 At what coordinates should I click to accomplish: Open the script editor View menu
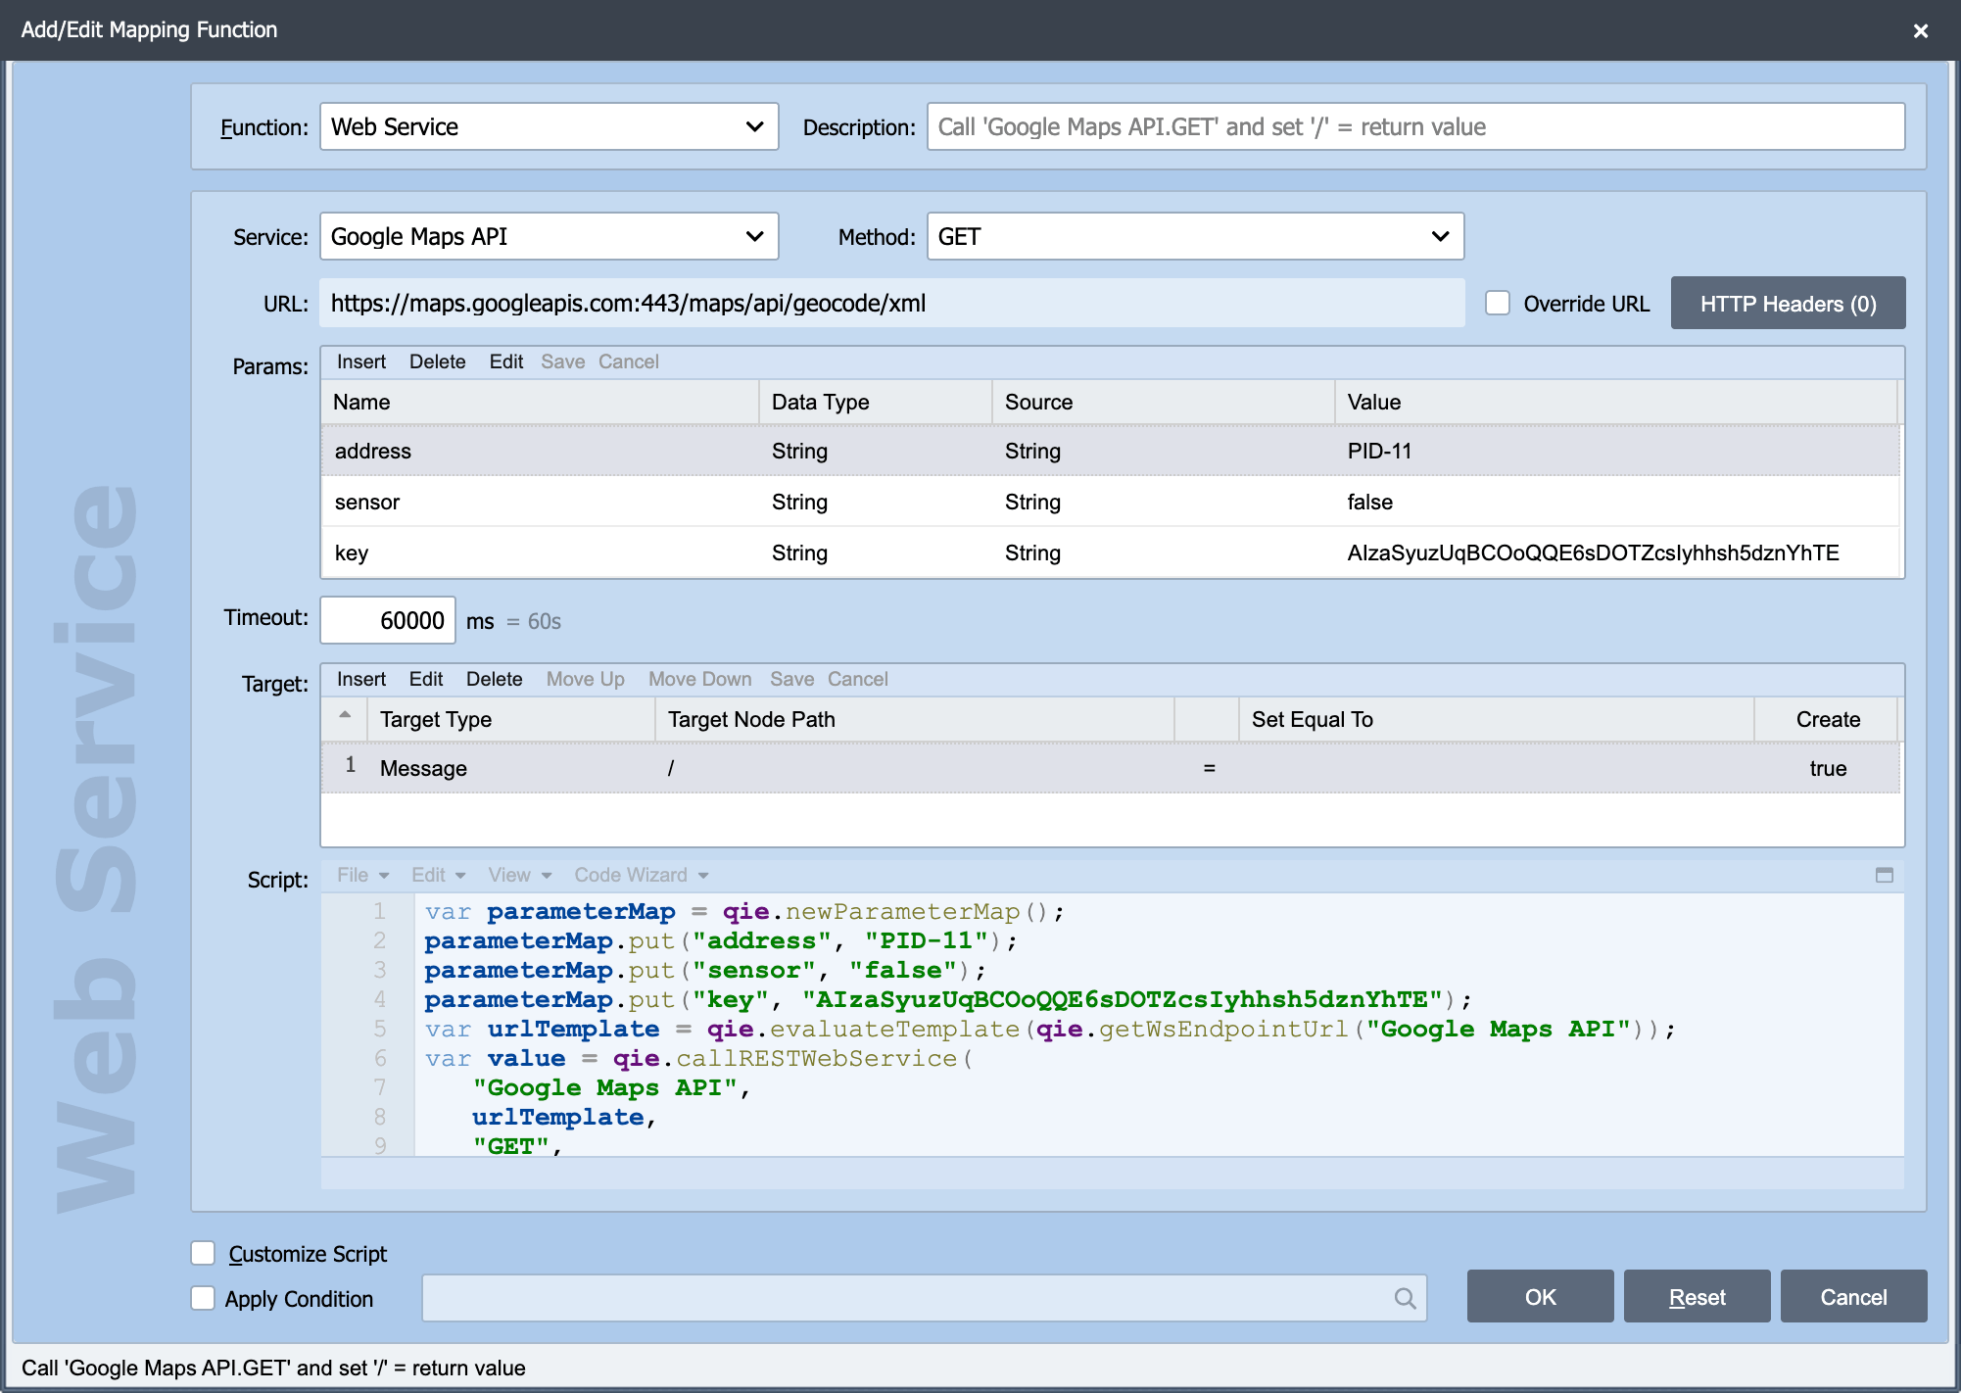click(519, 875)
